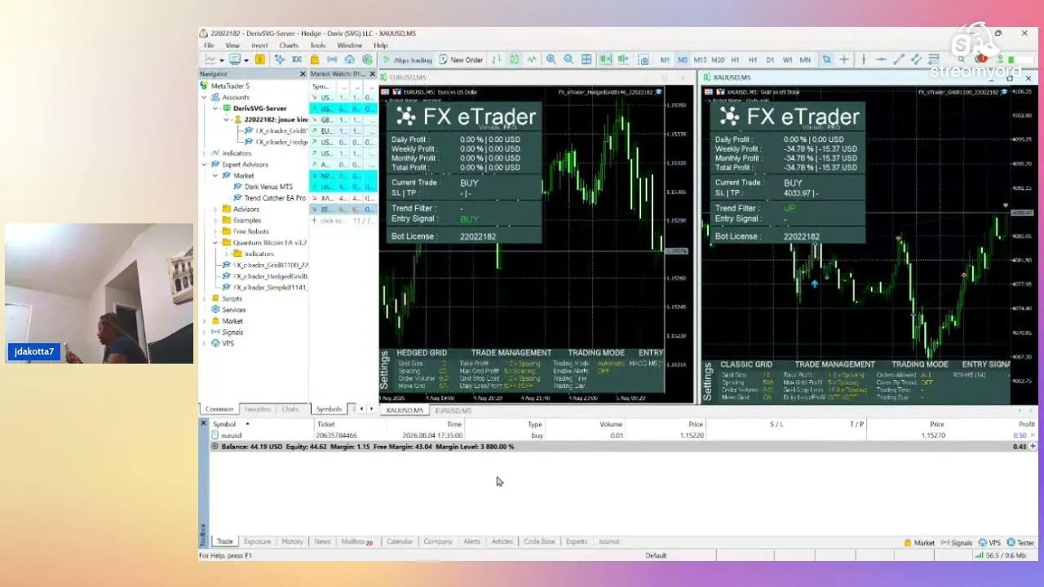1044x587 pixels.
Task: Select the crosshair tool
Action: [x=844, y=60]
